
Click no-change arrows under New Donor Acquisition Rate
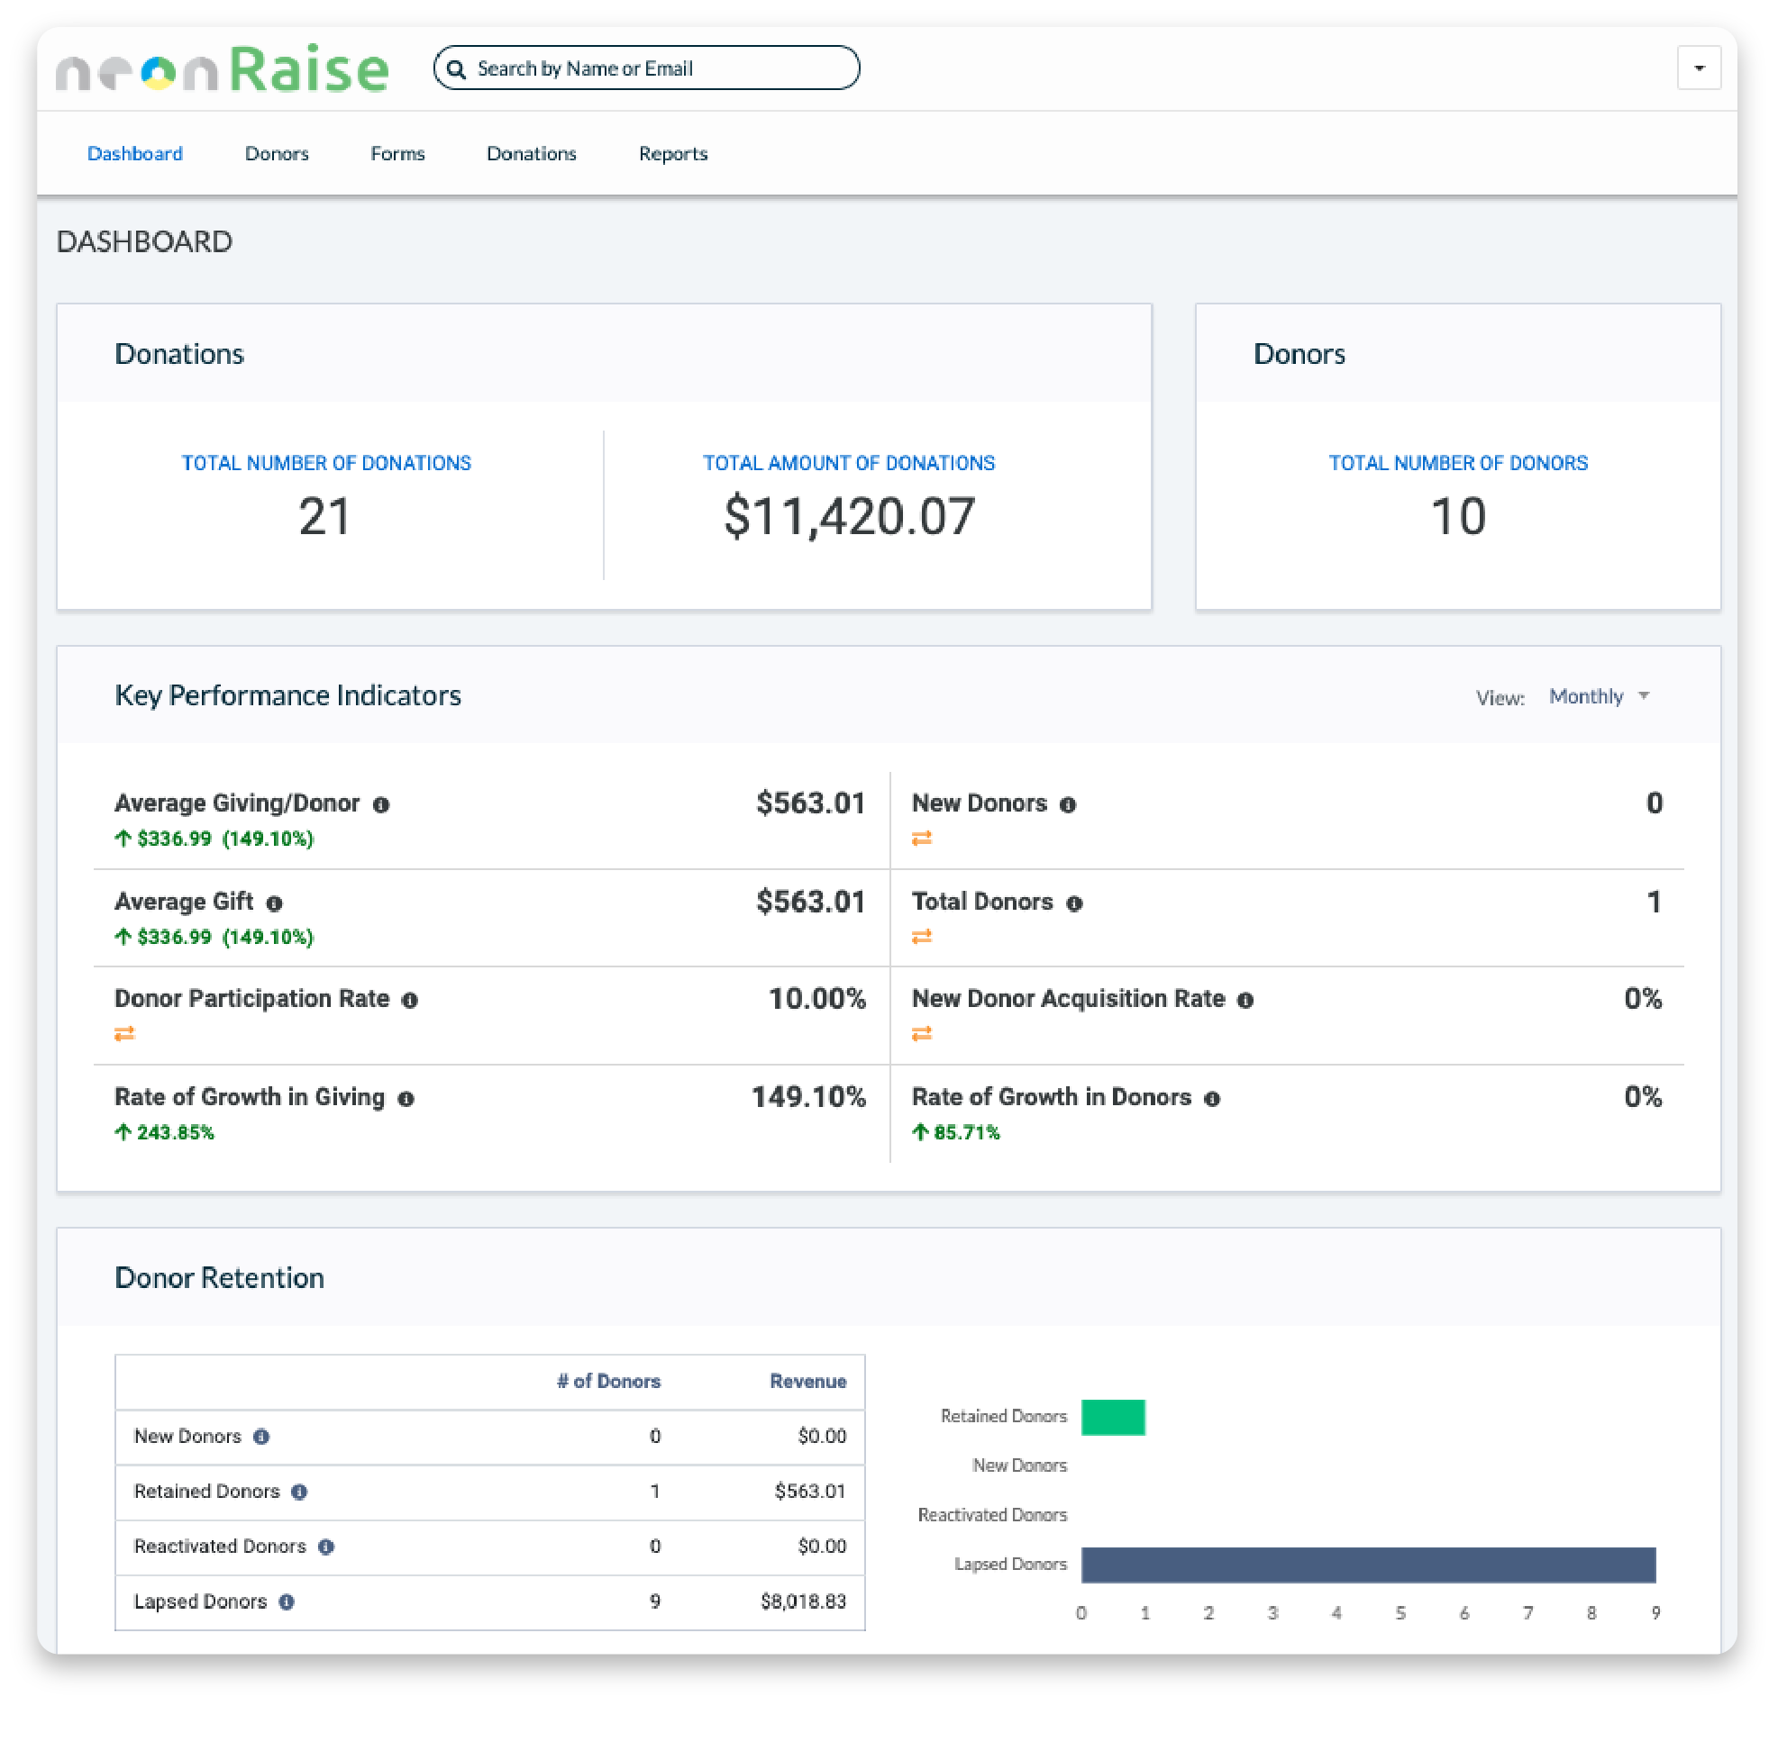coord(922,1033)
